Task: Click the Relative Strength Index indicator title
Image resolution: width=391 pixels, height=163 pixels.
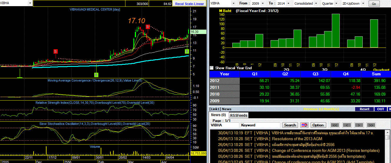Action: click(95, 103)
